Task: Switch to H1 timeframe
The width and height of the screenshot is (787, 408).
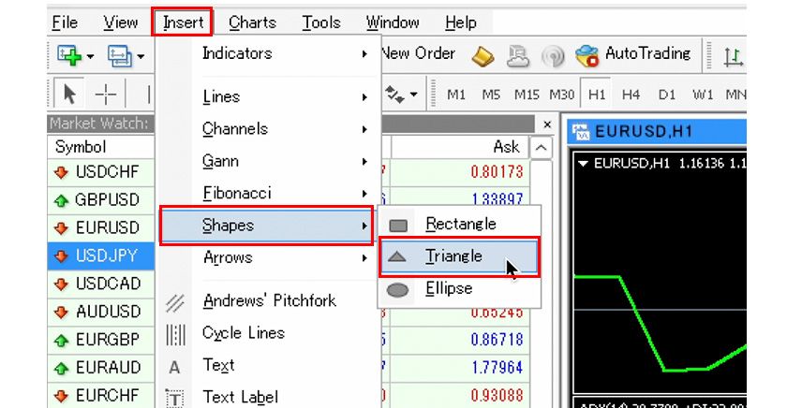Action: [x=596, y=95]
